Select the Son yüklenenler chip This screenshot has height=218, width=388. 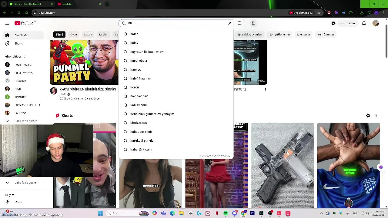(x=280, y=35)
